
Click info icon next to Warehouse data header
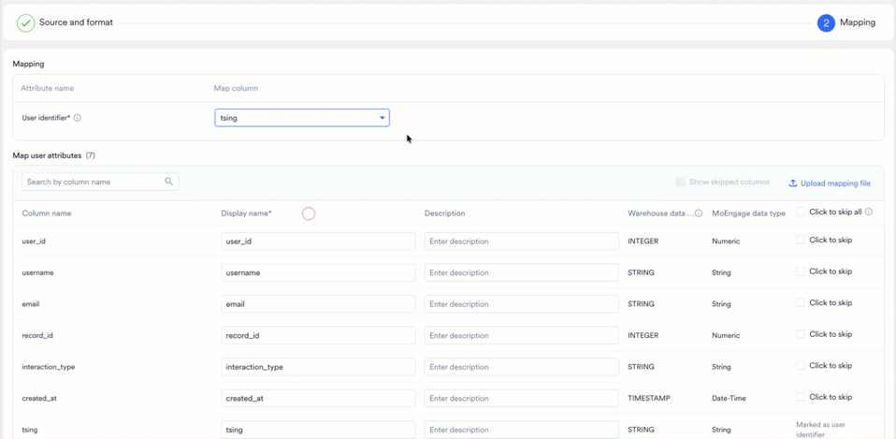(x=699, y=213)
